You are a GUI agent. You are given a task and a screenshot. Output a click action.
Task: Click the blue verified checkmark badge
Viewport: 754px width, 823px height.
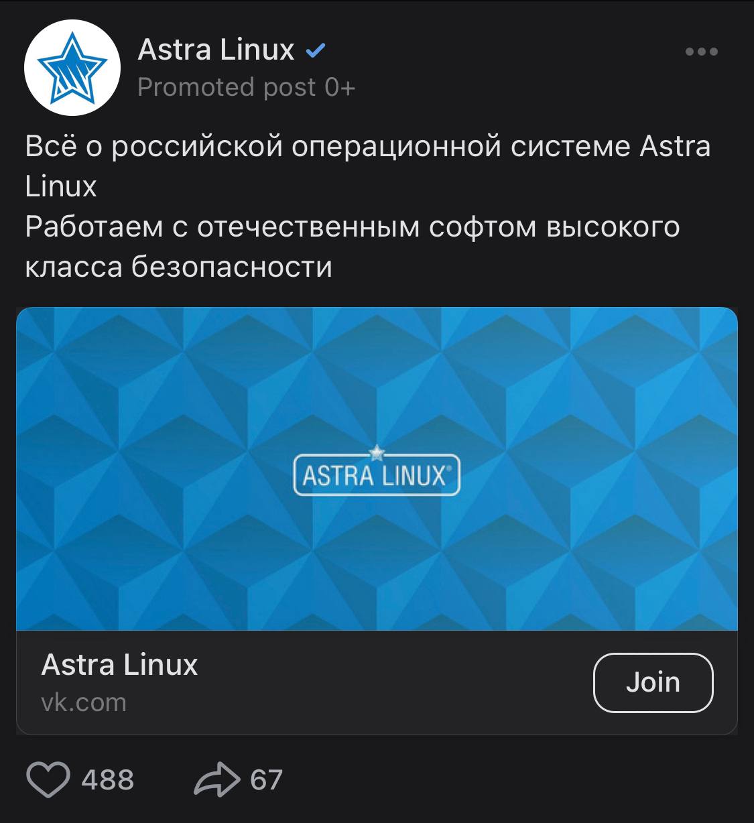tap(315, 50)
